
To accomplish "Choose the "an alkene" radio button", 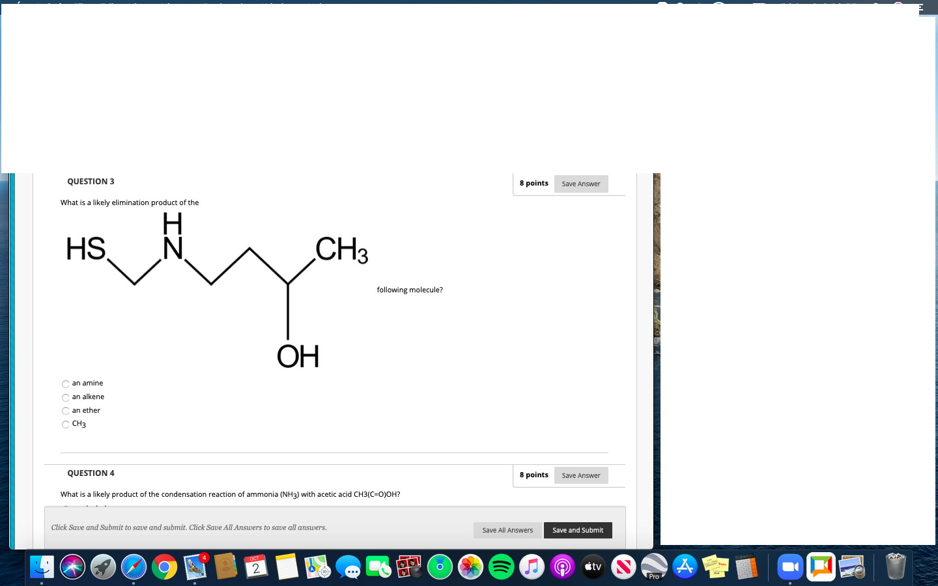I will click(66, 398).
